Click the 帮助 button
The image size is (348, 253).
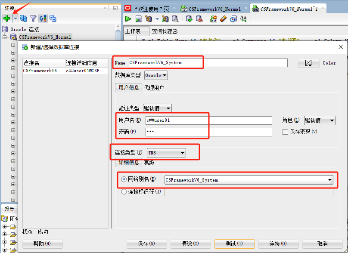[43, 244]
